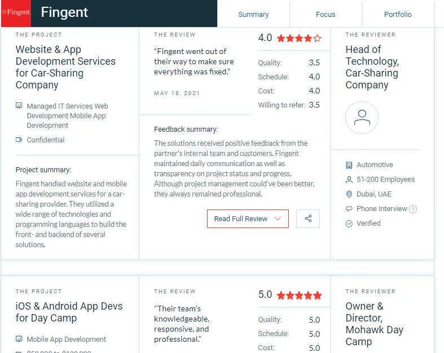The width and height of the screenshot is (444, 353).
Task: Switch to the Focus tab
Action: [326, 15]
